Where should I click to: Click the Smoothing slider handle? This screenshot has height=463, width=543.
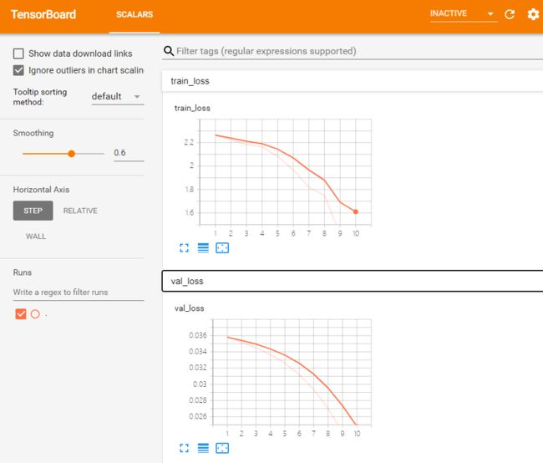click(71, 154)
